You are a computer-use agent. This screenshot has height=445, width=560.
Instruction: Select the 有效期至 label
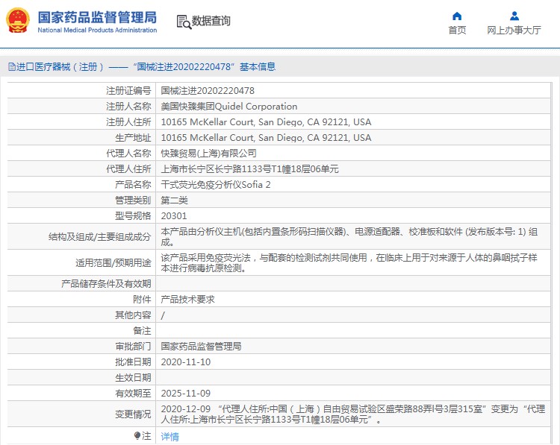click(x=133, y=394)
